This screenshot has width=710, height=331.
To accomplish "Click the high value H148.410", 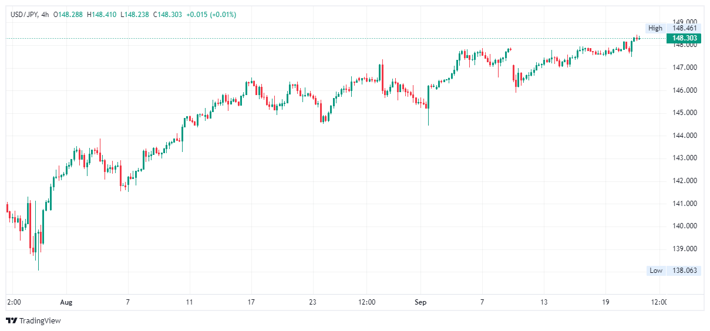I will pos(102,15).
